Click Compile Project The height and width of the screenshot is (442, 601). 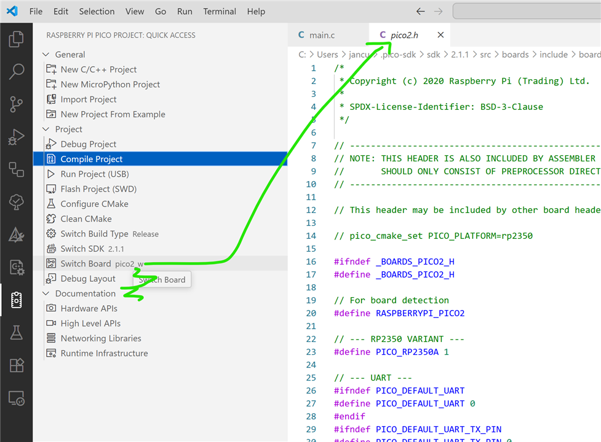tap(92, 159)
